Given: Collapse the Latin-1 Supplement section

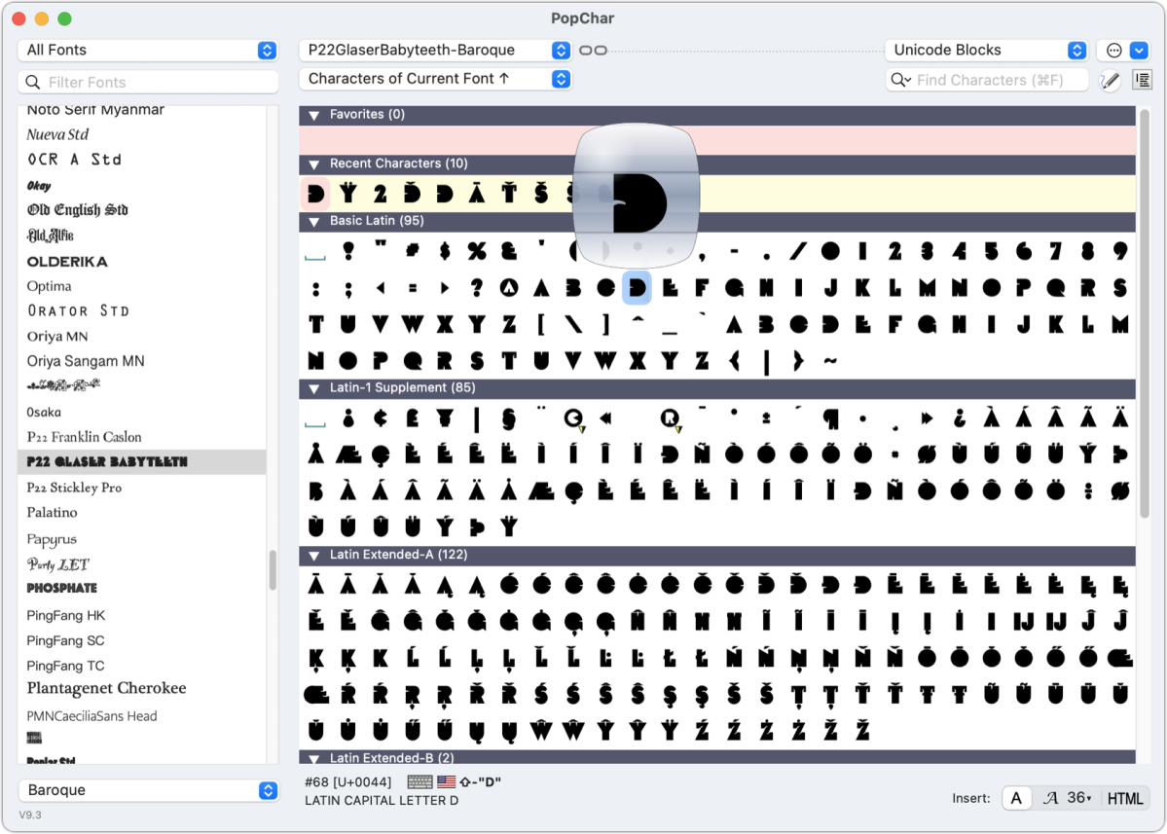Looking at the screenshot, I should (314, 388).
